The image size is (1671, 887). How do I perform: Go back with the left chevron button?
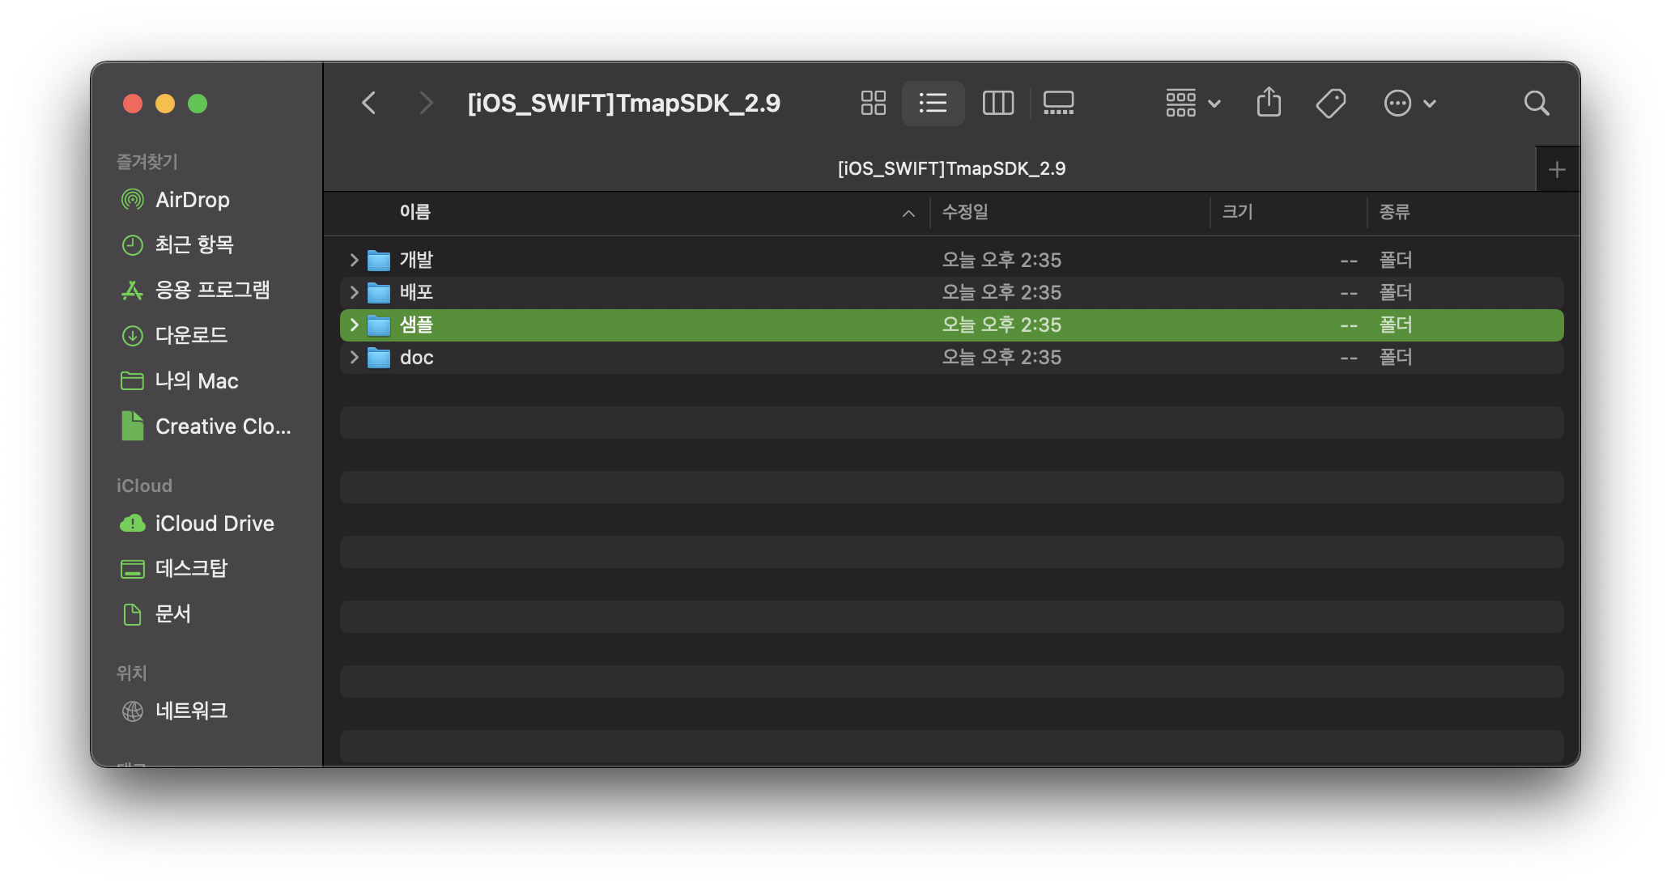coord(369,103)
